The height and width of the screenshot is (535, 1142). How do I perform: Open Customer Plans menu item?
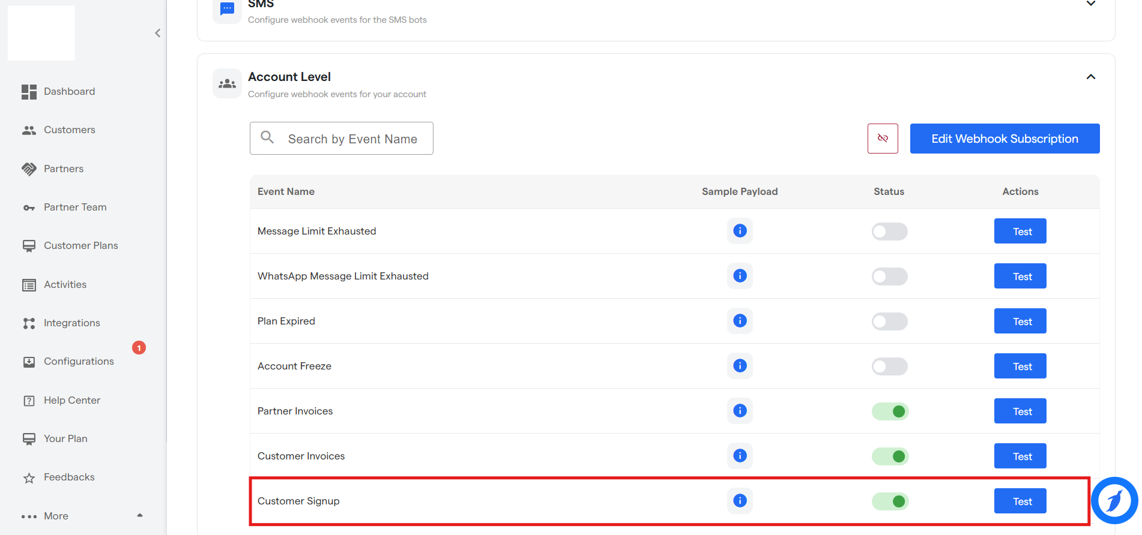click(x=81, y=246)
